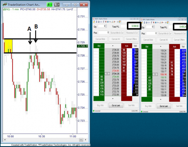Screen dimensions: 188x147
Task: Open the I dropdown in the chart title bar
Action: pyautogui.click(x=57, y=5)
